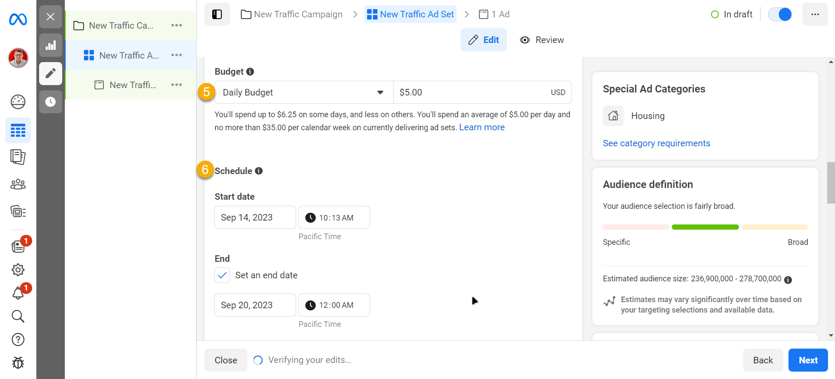Open the clock history icon
The width and height of the screenshot is (835, 379).
[50, 102]
